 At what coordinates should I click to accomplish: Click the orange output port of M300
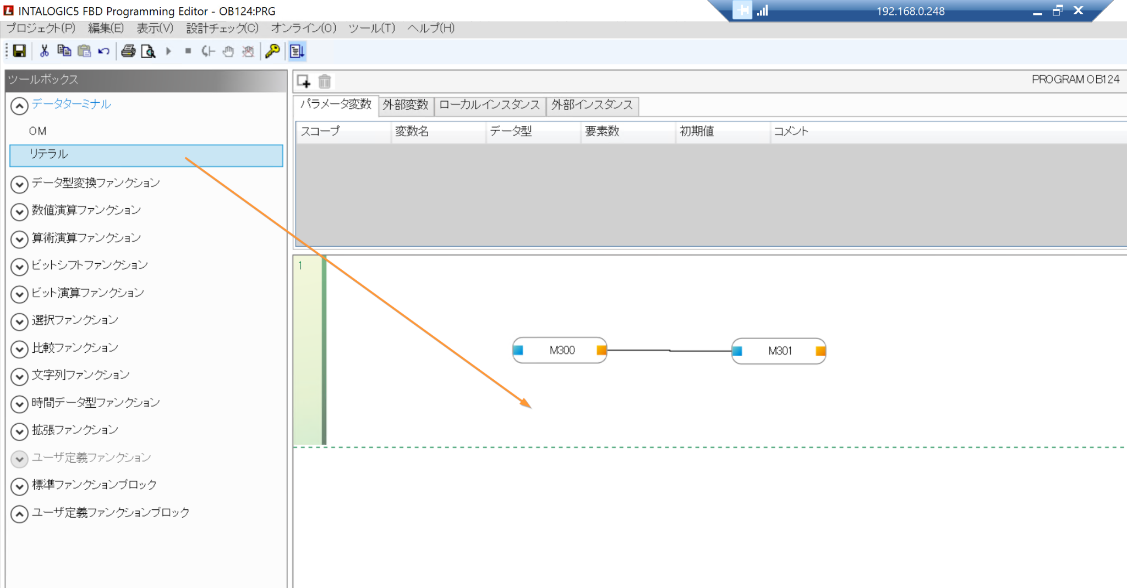[601, 350]
